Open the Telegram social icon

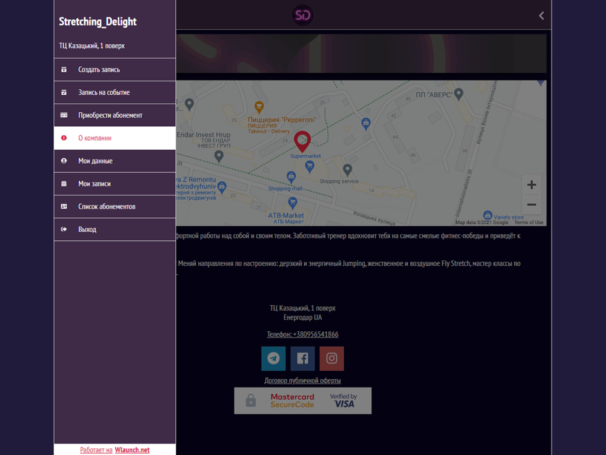tap(273, 359)
